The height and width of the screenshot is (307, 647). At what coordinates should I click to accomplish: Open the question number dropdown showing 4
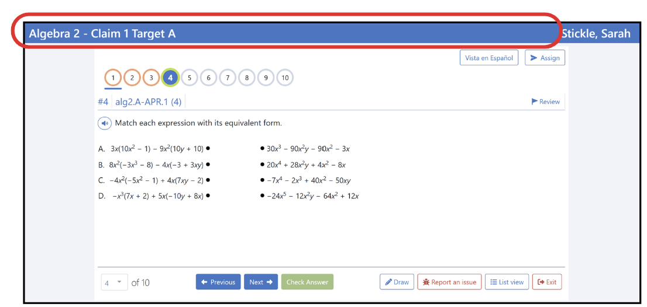114,282
